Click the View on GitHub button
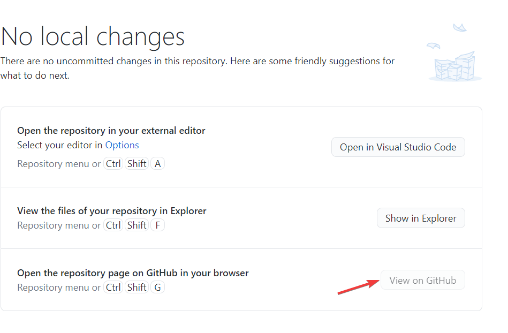The width and height of the screenshot is (508, 333). click(422, 279)
